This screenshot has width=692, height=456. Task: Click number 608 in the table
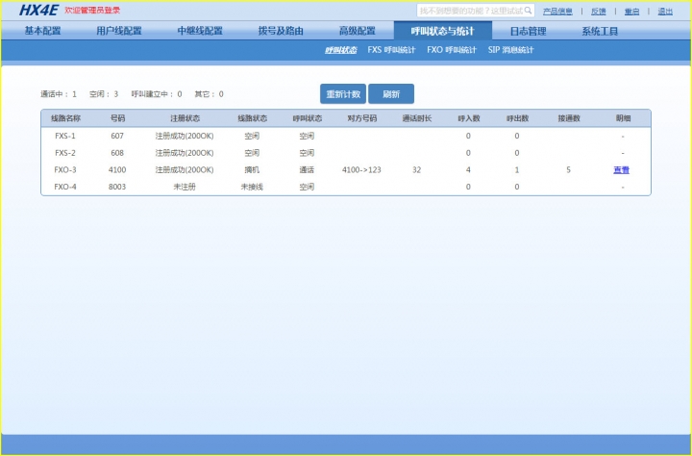[x=117, y=153]
